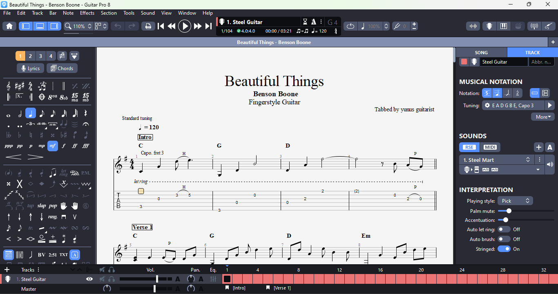Apply the fermata symbol
Image resolution: width=558 pixels, height=294 pixels.
(x=86, y=124)
